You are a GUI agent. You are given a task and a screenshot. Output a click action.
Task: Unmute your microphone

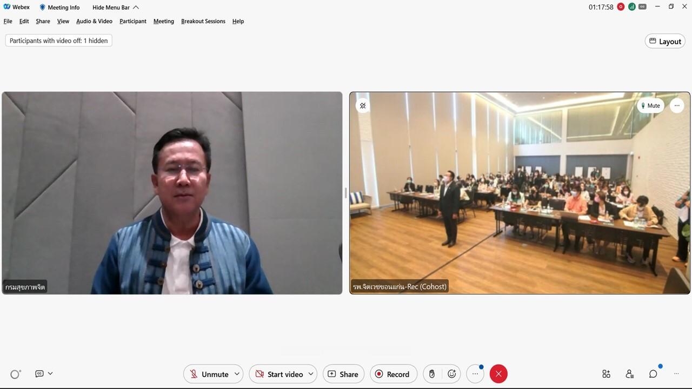click(209, 374)
